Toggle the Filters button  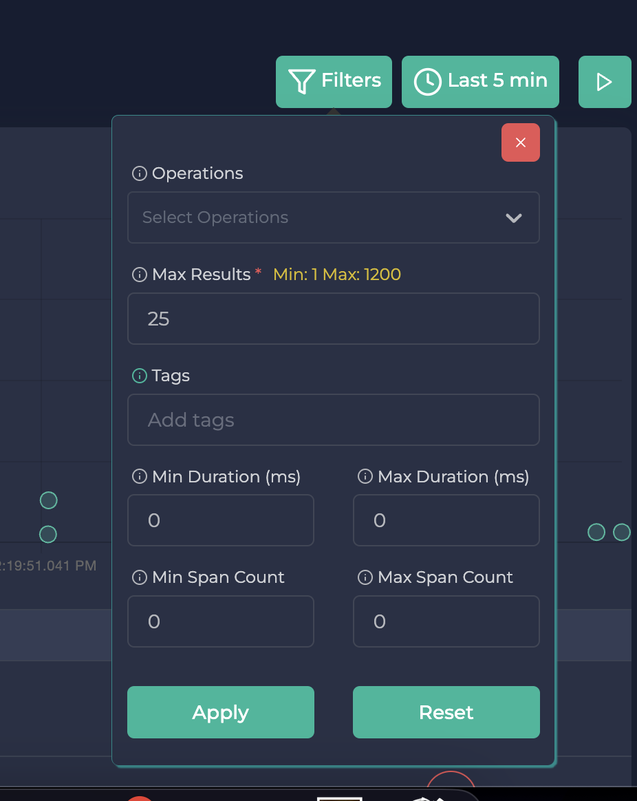(334, 82)
